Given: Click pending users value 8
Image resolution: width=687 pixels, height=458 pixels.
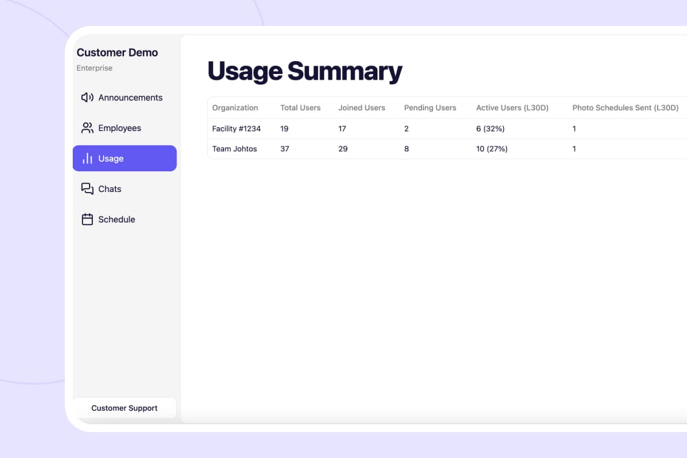Looking at the screenshot, I should coord(406,149).
